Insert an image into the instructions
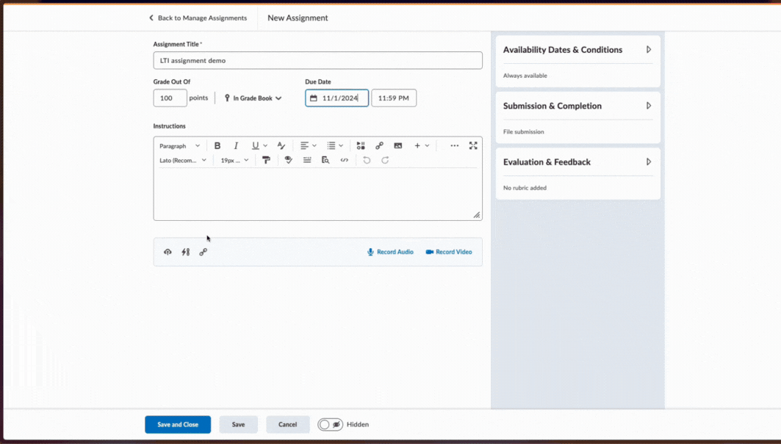The width and height of the screenshot is (781, 444). (x=397, y=145)
